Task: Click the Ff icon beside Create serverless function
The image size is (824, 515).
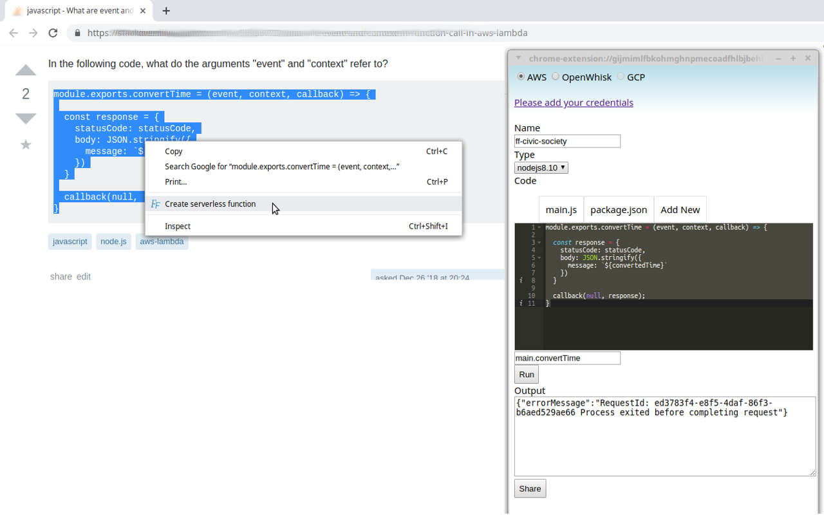Action: (155, 204)
